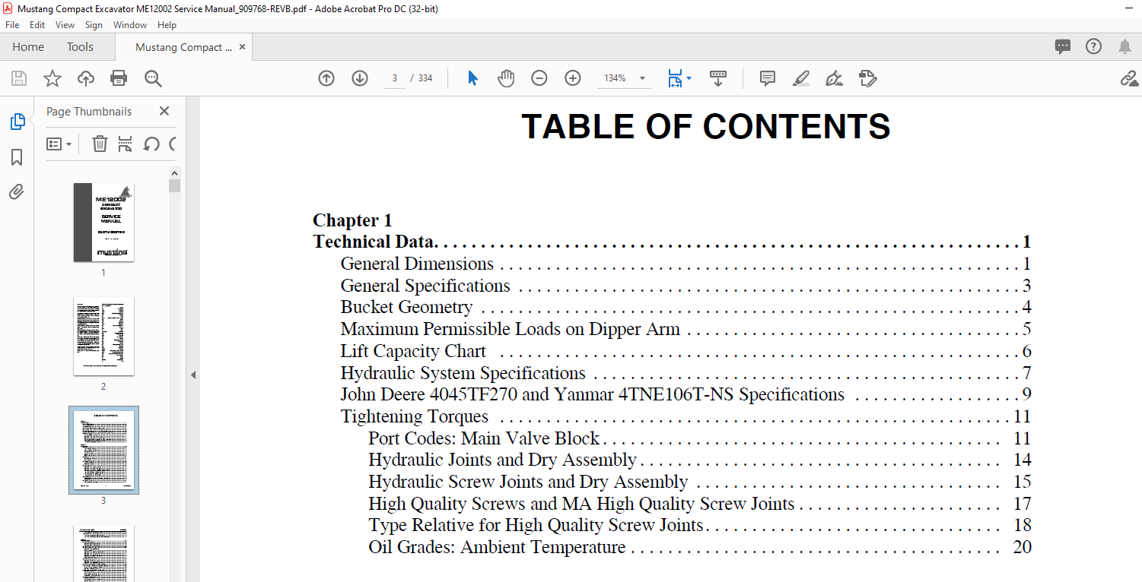The image size is (1142, 582).
Task: Click 'Tightening Torques' contents entry
Action: point(414,416)
